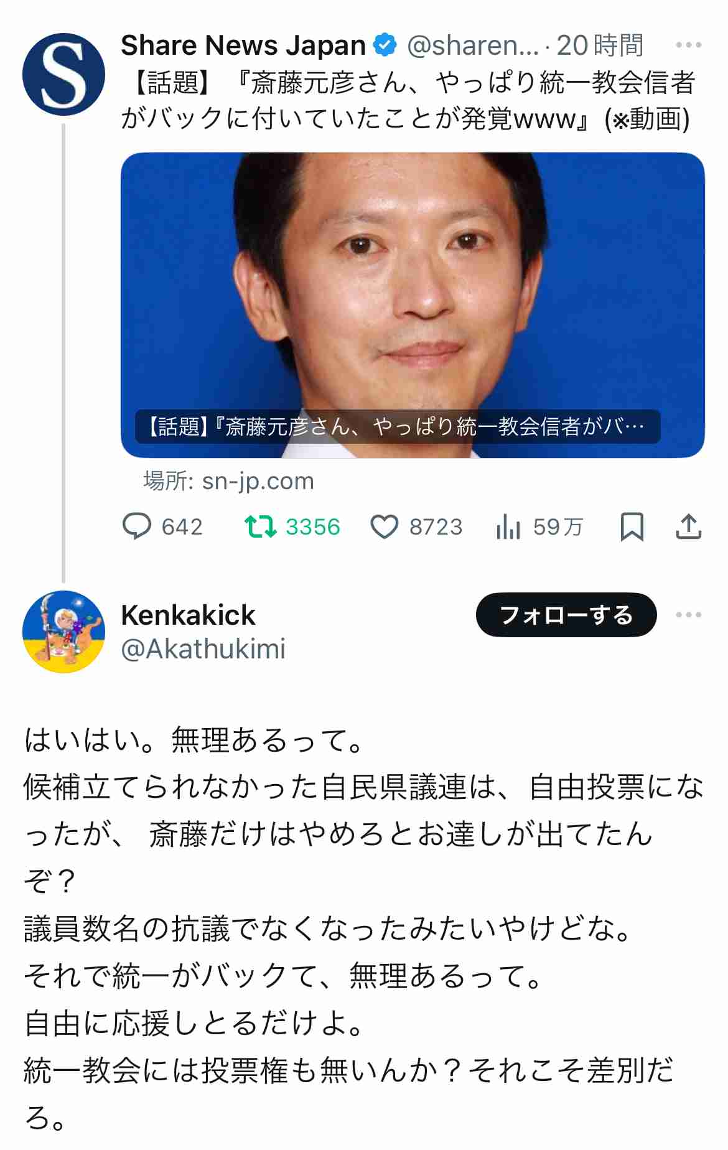Open Kenkakick's profile avatar
Image resolution: width=728 pixels, height=1150 pixels.
pyautogui.click(x=63, y=632)
